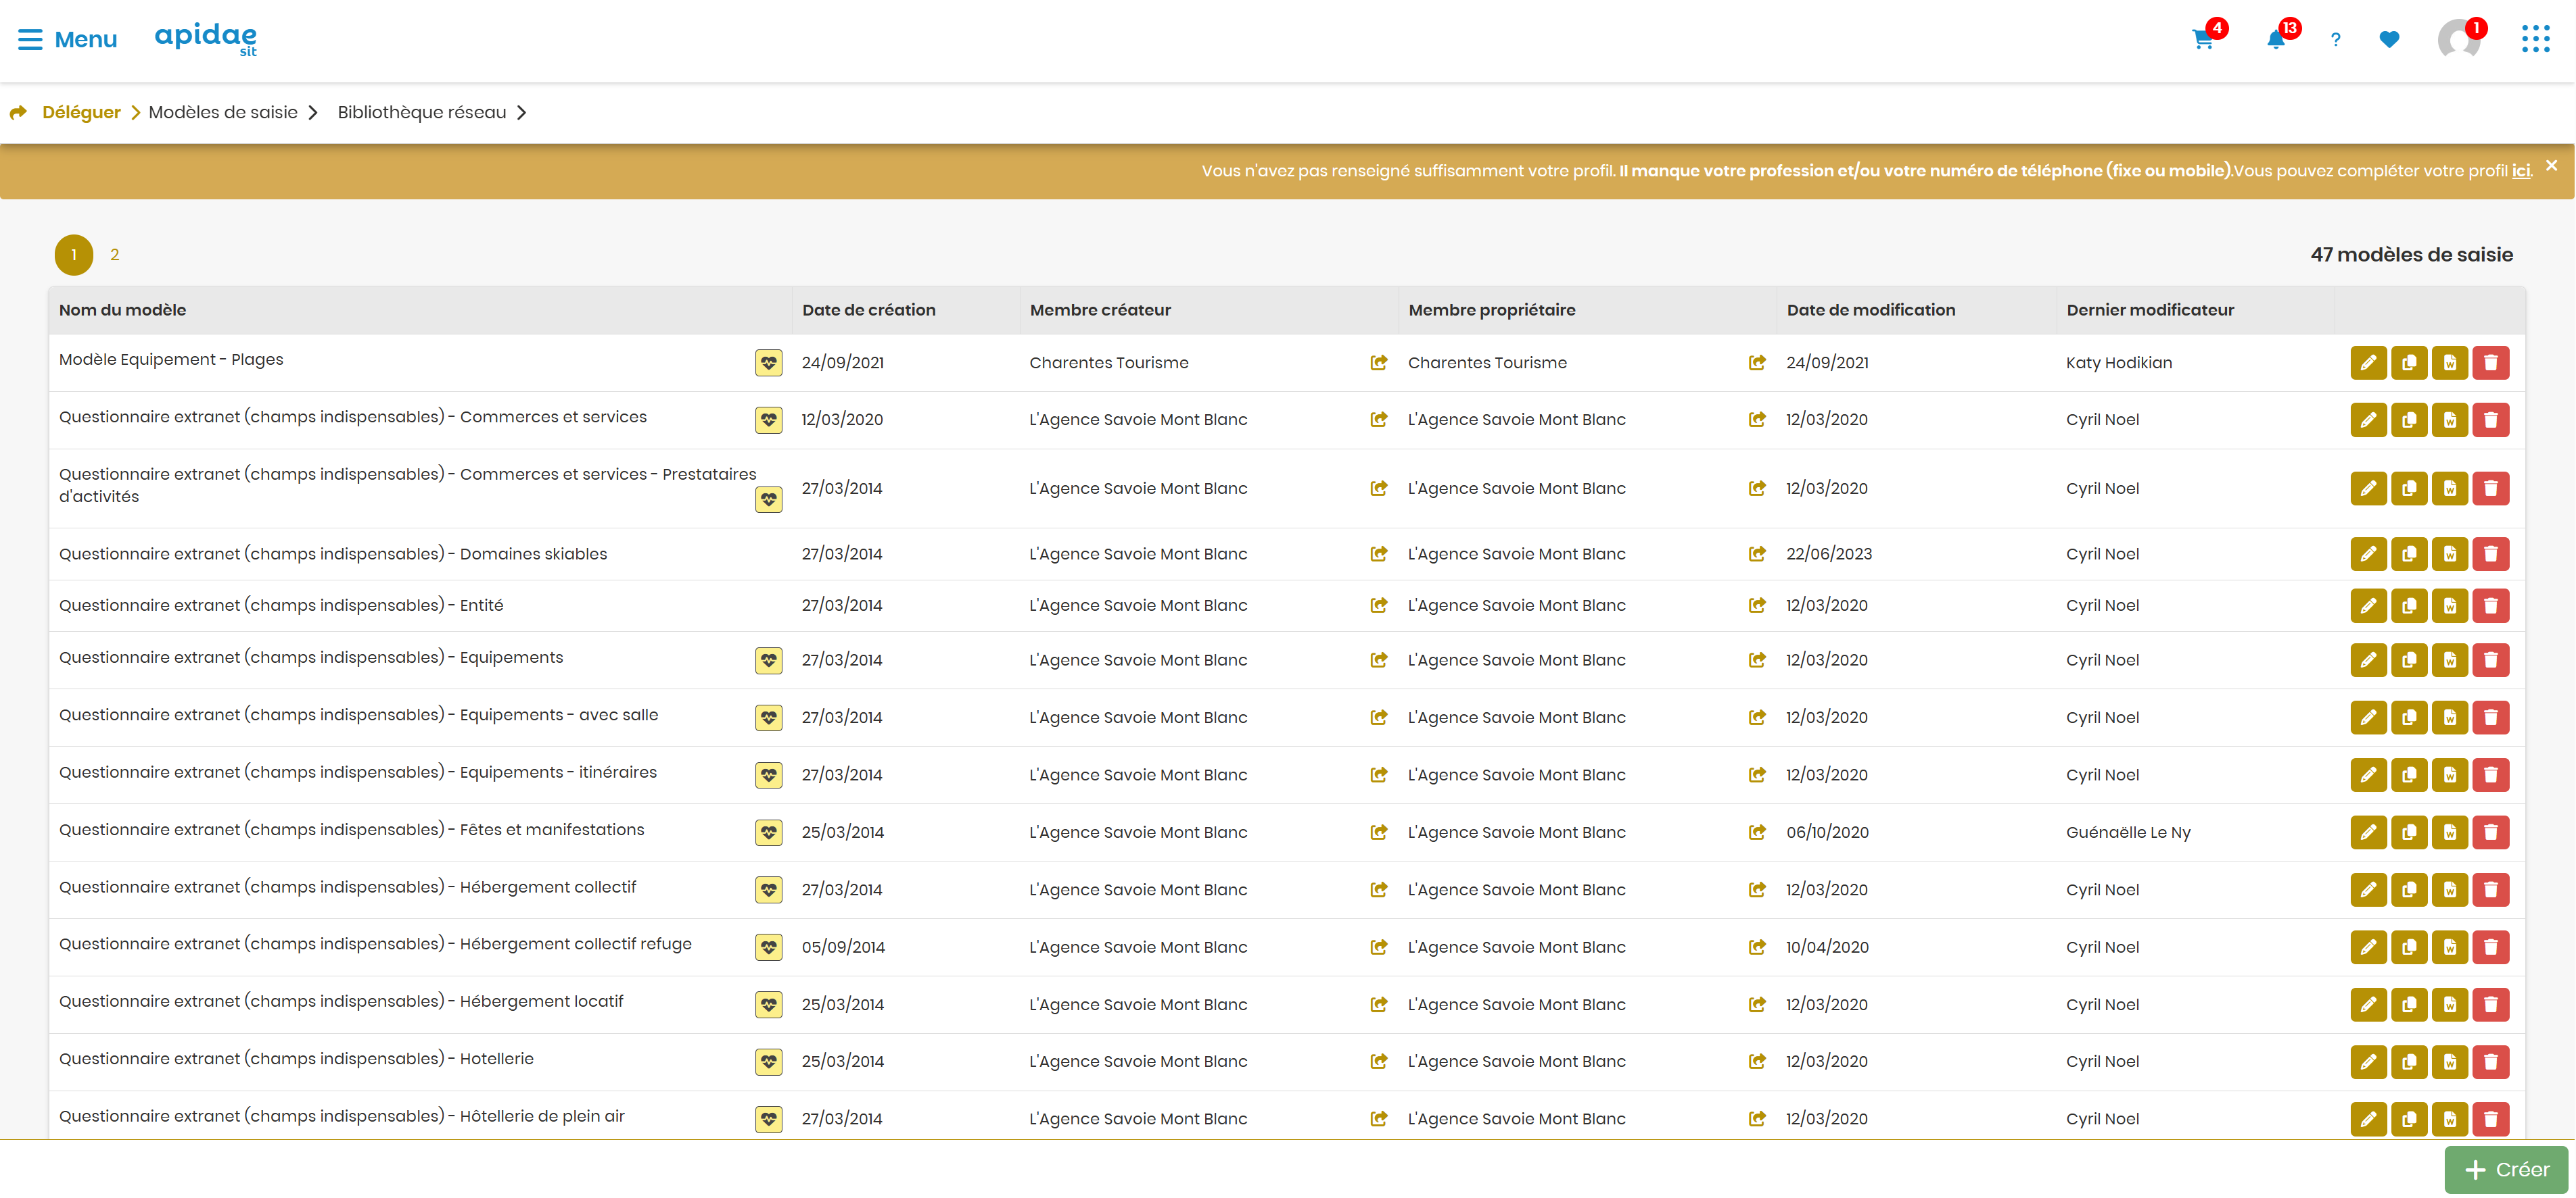The height and width of the screenshot is (1198, 2576).
Task: Delete Fêtes et manifestations questionnaire
Action: click(x=2491, y=832)
